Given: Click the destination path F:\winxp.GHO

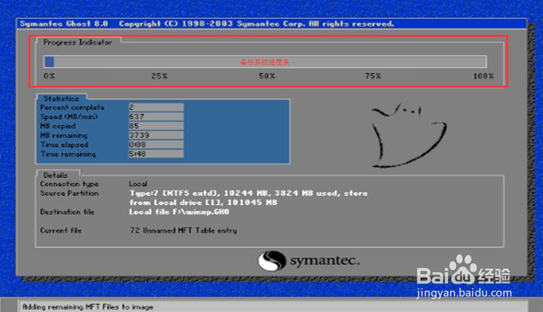Looking at the screenshot, I should (x=201, y=212).
